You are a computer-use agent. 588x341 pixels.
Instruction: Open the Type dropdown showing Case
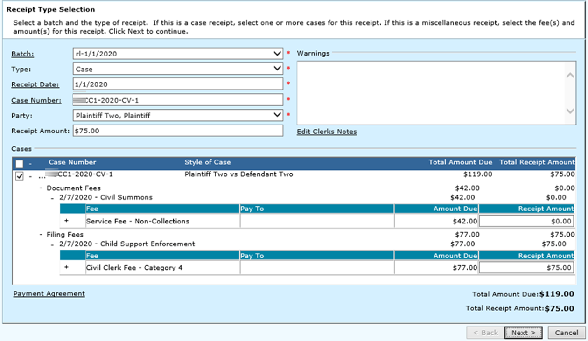277,69
